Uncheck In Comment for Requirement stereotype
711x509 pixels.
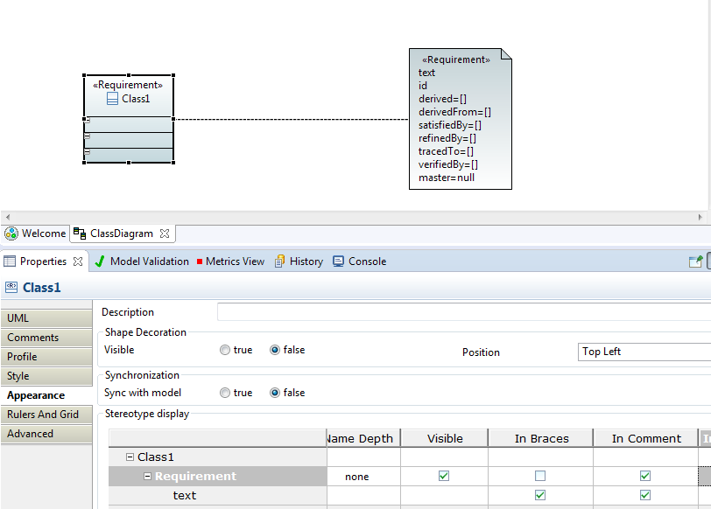645,476
